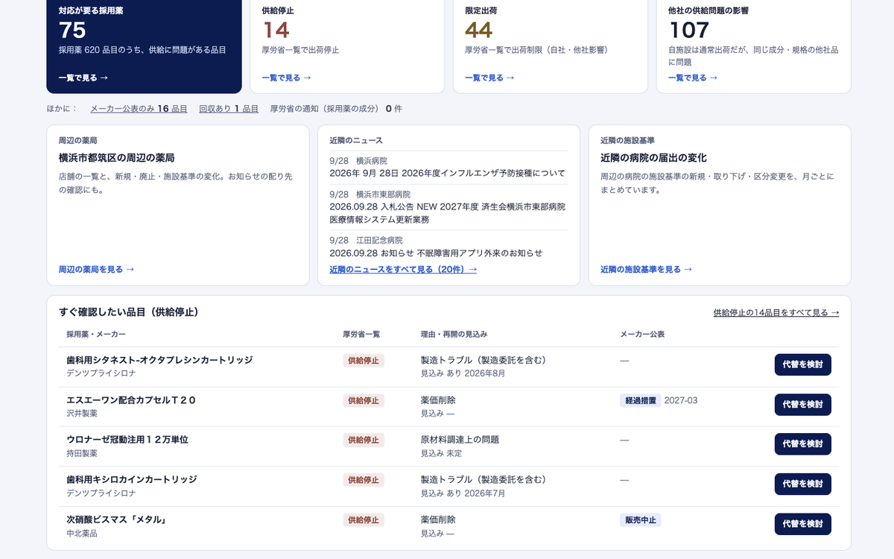Click the メーカー公表 column header
The width and height of the screenshot is (894, 559).
pos(642,334)
